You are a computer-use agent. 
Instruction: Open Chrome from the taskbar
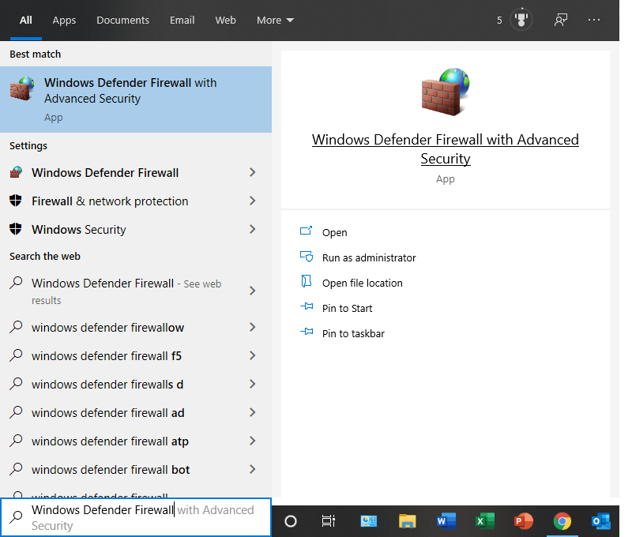pyautogui.click(x=562, y=521)
